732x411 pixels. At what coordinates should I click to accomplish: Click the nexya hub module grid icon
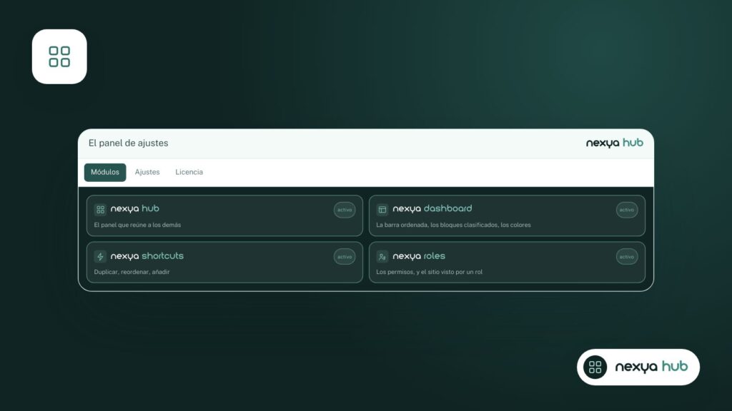pyautogui.click(x=100, y=210)
